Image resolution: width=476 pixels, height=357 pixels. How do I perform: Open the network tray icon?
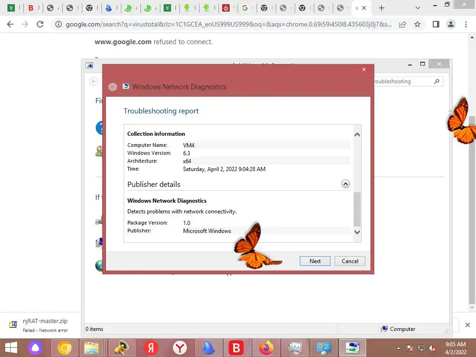pyautogui.click(x=421, y=348)
